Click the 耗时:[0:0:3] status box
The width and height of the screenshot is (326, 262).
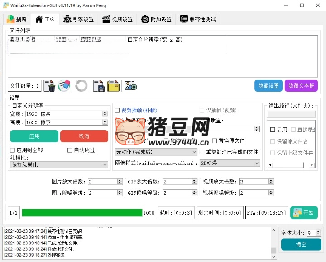176,213
